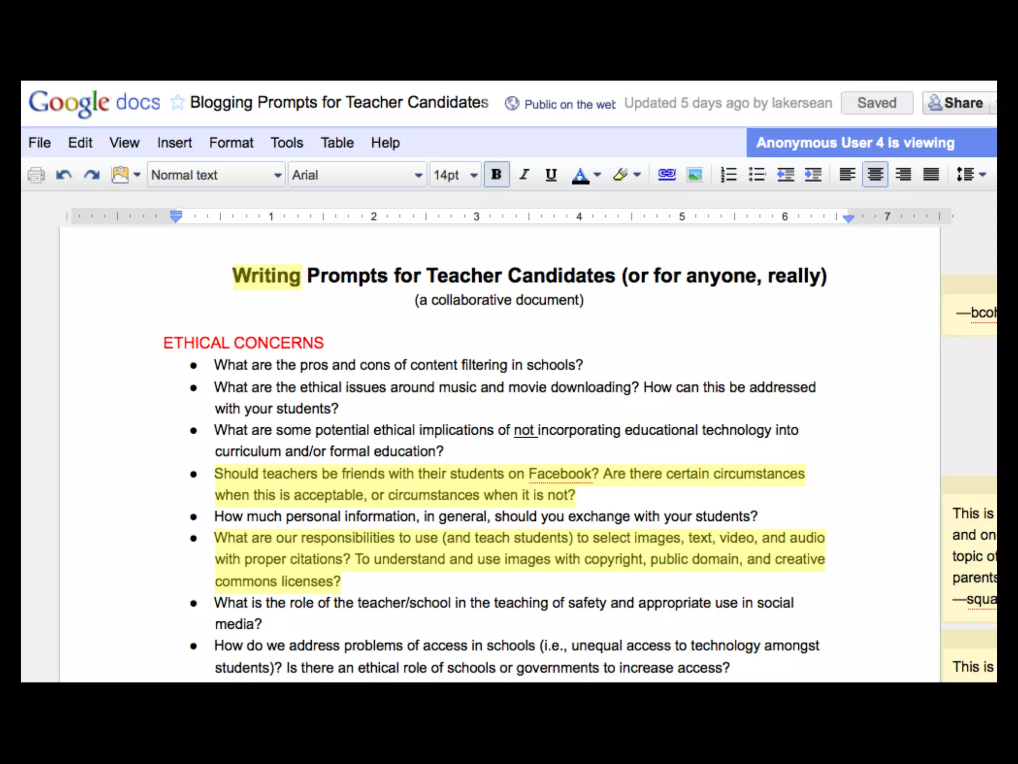Undo the last edit
The image size is (1018, 764).
[64, 175]
